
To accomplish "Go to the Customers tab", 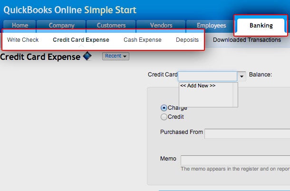I will tap(111, 25).
